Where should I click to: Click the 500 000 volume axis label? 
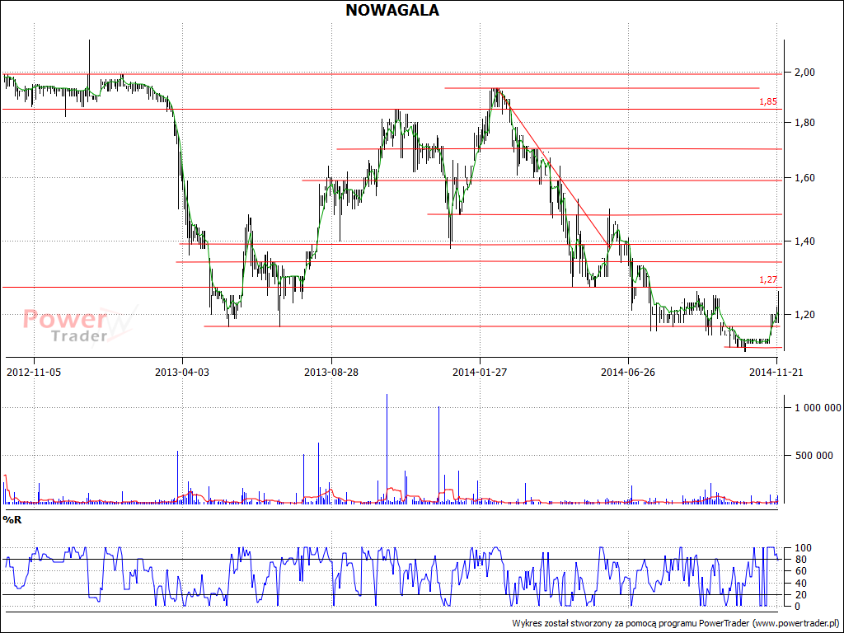pyautogui.click(x=814, y=455)
